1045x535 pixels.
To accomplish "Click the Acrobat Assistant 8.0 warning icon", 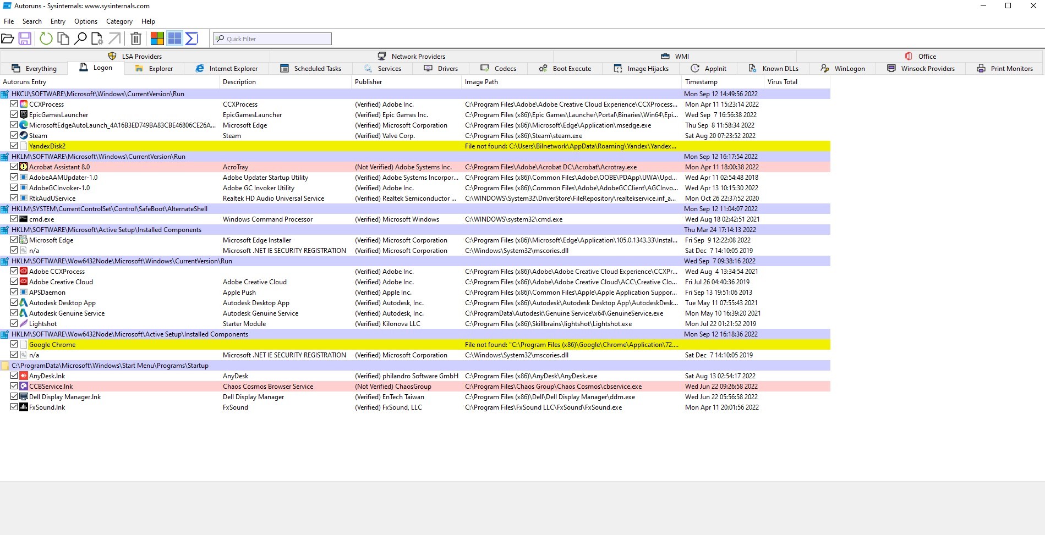I will click(x=24, y=167).
